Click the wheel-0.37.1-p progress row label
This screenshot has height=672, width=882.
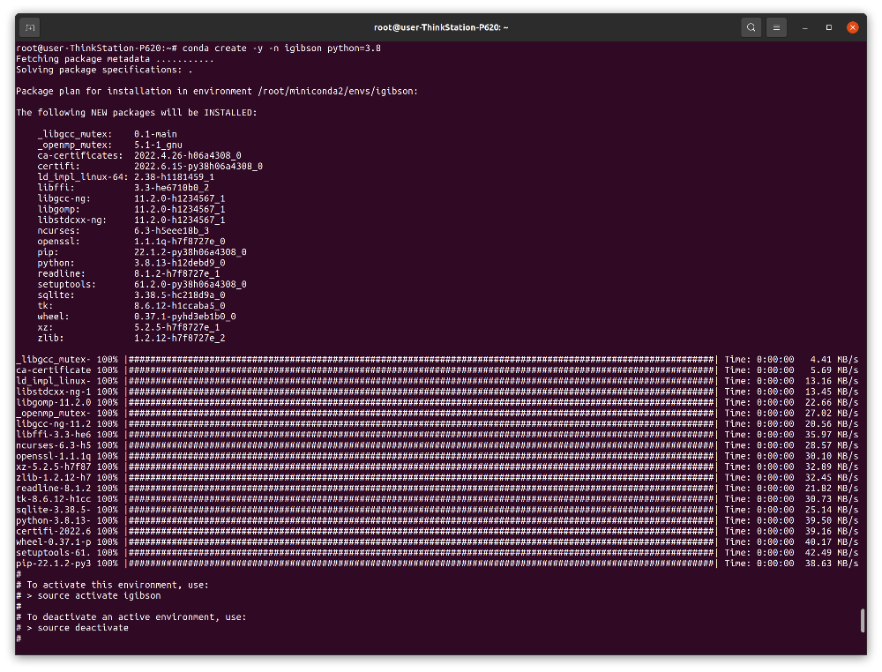(x=54, y=541)
